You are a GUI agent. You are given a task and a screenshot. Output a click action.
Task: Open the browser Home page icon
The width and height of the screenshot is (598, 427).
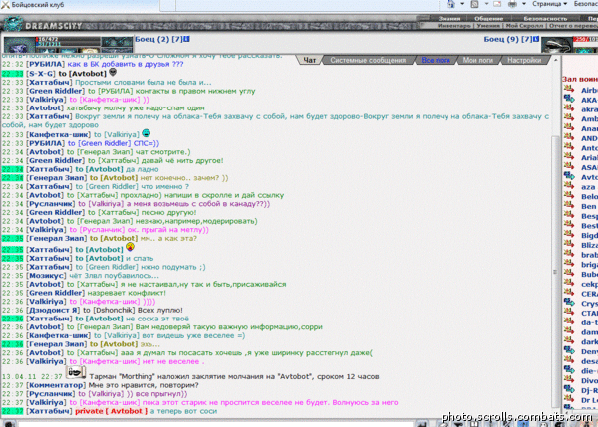451,4
